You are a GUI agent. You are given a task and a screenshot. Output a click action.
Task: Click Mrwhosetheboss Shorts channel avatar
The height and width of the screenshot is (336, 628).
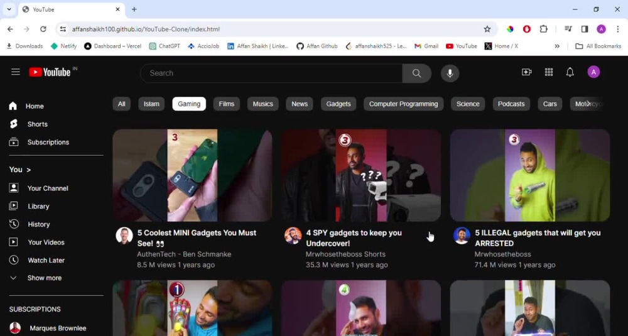(x=293, y=236)
